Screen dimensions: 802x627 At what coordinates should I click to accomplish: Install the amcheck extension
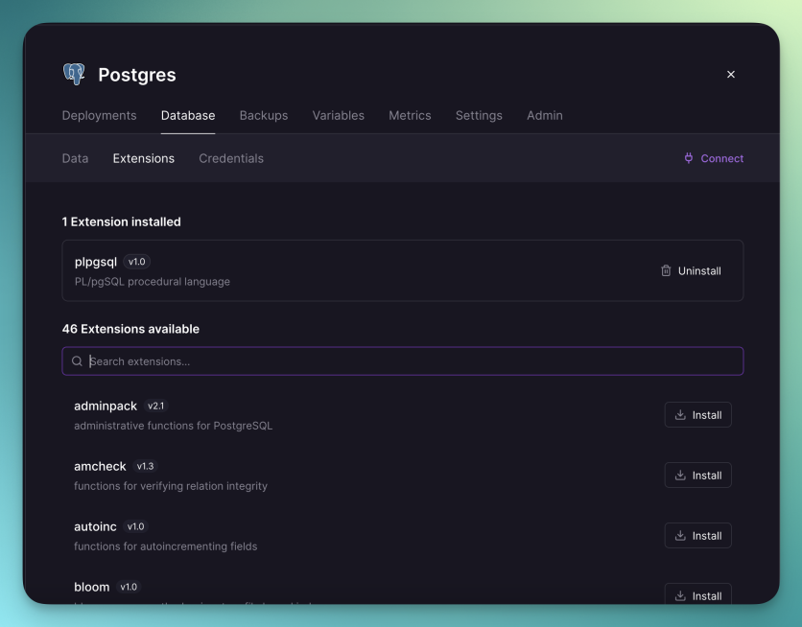697,476
